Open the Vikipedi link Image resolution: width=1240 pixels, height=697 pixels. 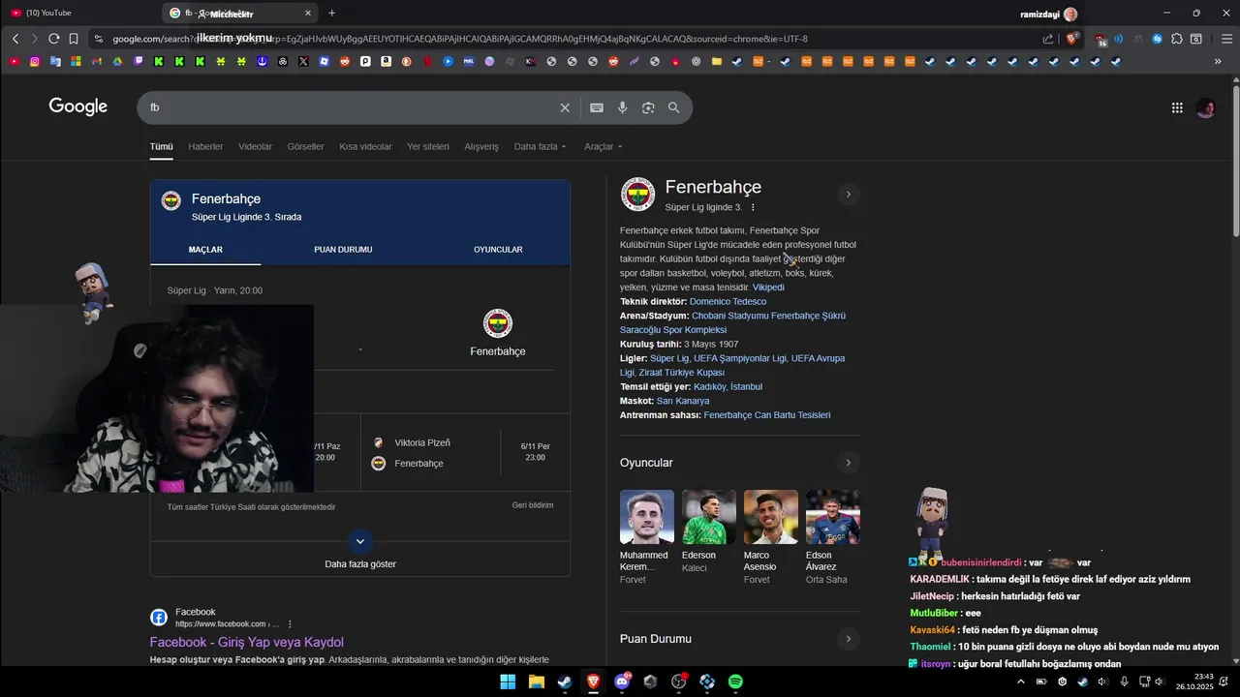tap(768, 288)
